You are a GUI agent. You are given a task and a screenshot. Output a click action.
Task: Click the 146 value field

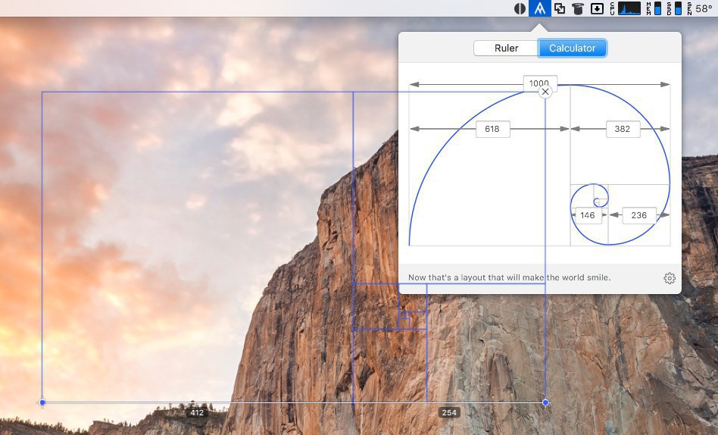(x=588, y=215)
